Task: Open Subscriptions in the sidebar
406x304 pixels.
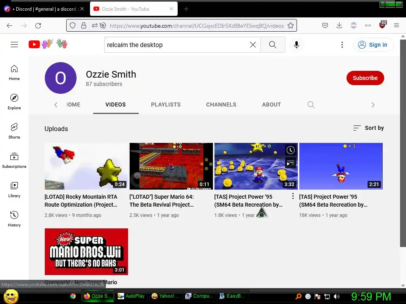Action: pyautogui.click(x=14, y=160)
